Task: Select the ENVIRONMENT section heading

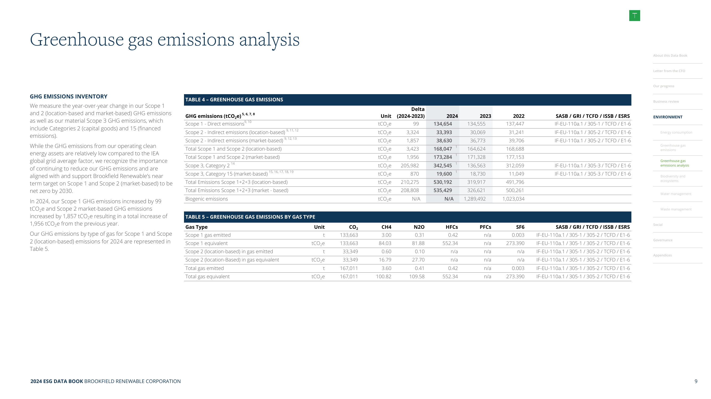Action: (x=667, y=117)
